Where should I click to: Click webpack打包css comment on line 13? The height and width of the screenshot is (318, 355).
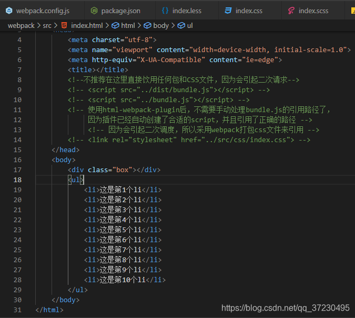pyautogui.click(x=204, y=130)
